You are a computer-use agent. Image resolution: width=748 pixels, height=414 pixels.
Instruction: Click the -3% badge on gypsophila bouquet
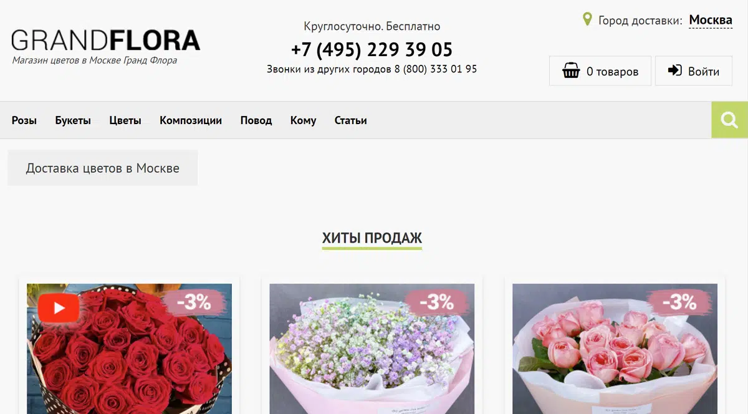pyautogui.click(x=437, y=302)
